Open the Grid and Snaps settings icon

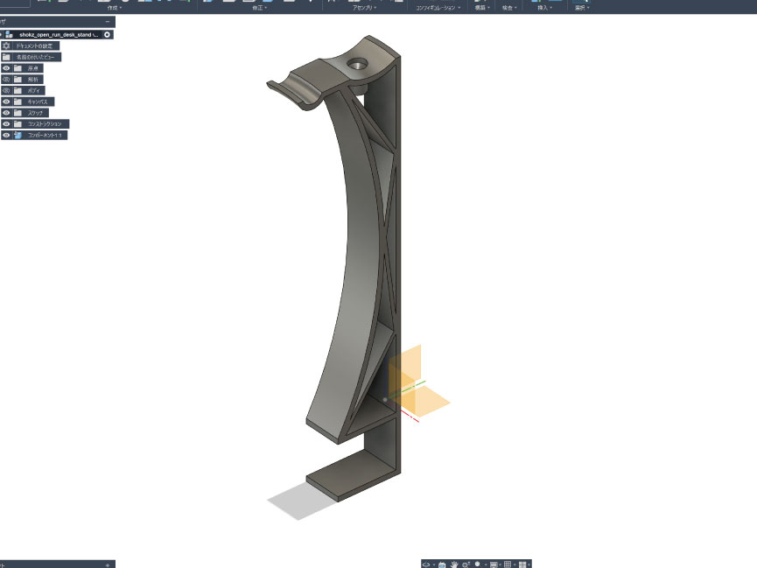tap(508, 564)
